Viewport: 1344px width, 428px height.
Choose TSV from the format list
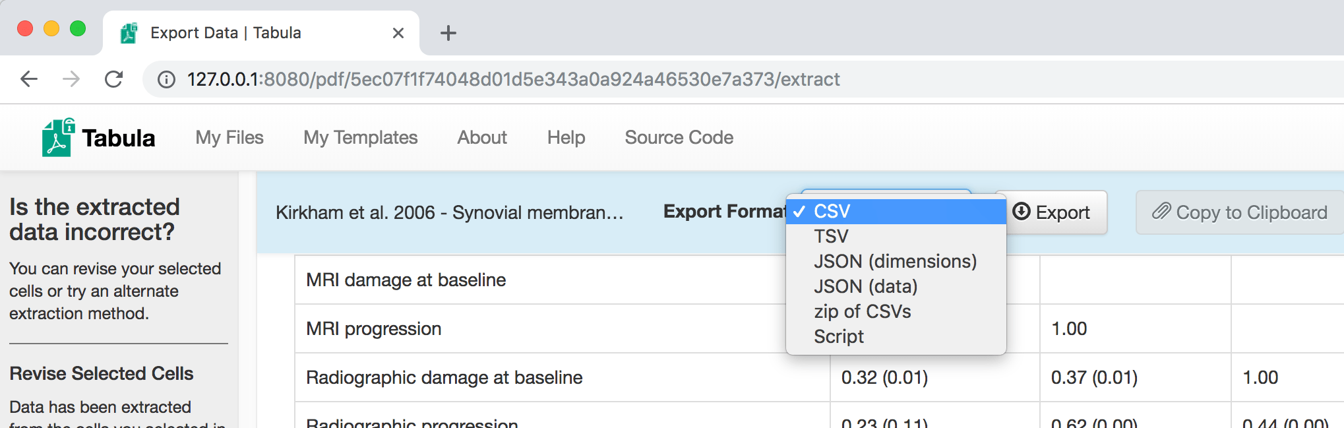(831, 237)
